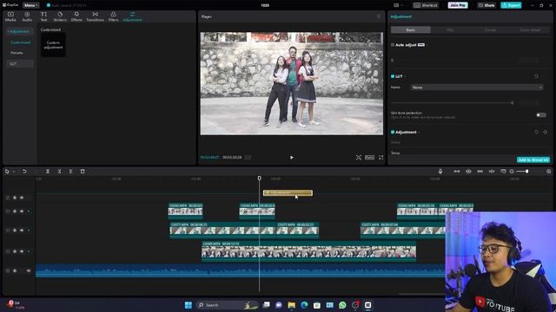The image size is (556, 312).
Task: Toggle the LUT checkbox
Action: (393, 76)
